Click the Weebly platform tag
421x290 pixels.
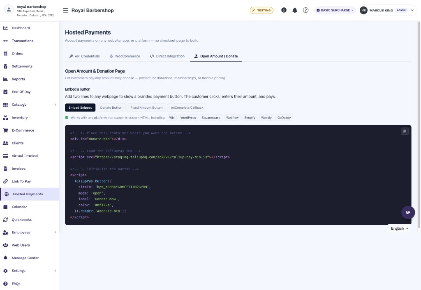pos(266,118)
